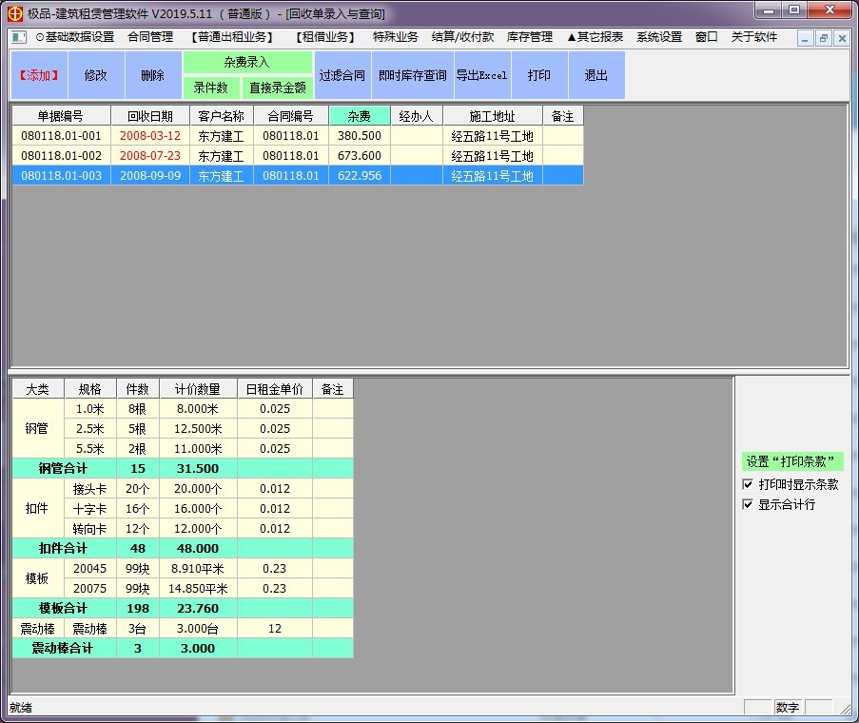
Task: Select record row 080118.01-001
Action: (x=61, y=136)
